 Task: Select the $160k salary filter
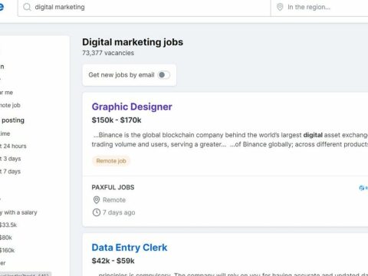click(7, 250)
